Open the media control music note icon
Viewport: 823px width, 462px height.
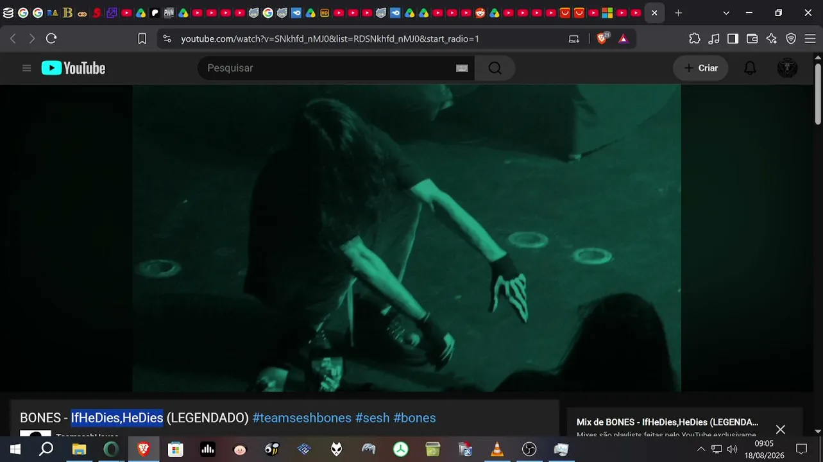point(714,38)
